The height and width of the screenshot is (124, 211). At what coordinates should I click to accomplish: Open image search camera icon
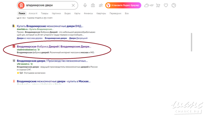click(93, 5)
